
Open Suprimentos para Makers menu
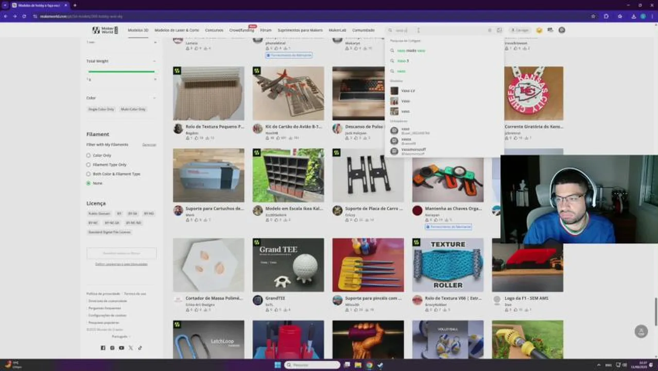pos(300,30)
